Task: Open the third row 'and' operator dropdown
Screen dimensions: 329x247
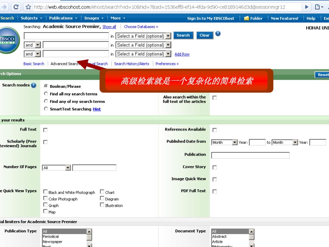Action: (x=32, y=54)
